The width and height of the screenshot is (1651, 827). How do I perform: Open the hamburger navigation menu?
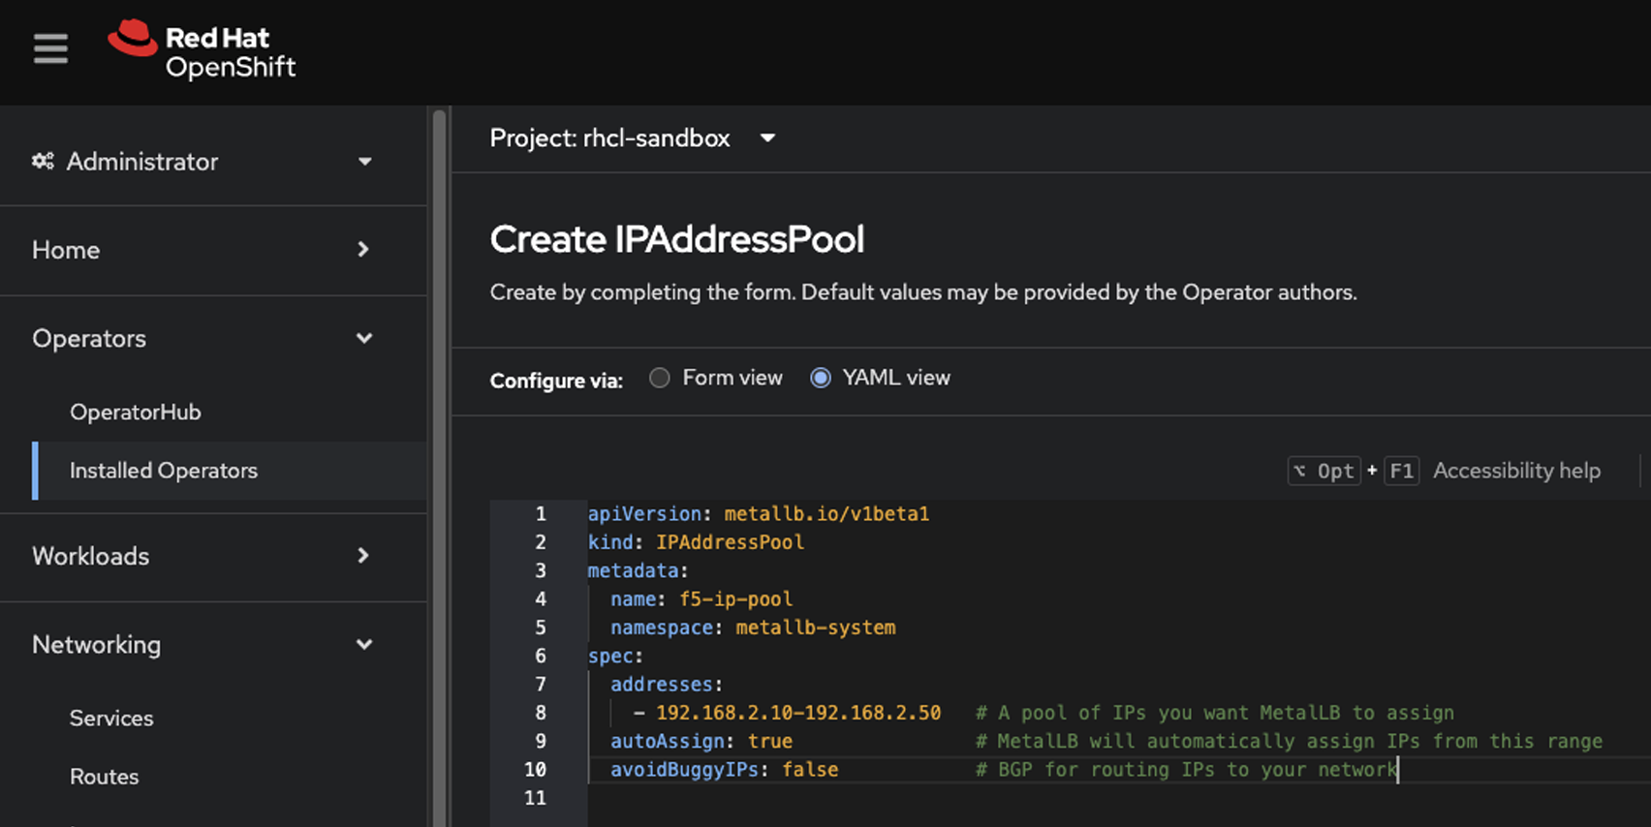50,48
